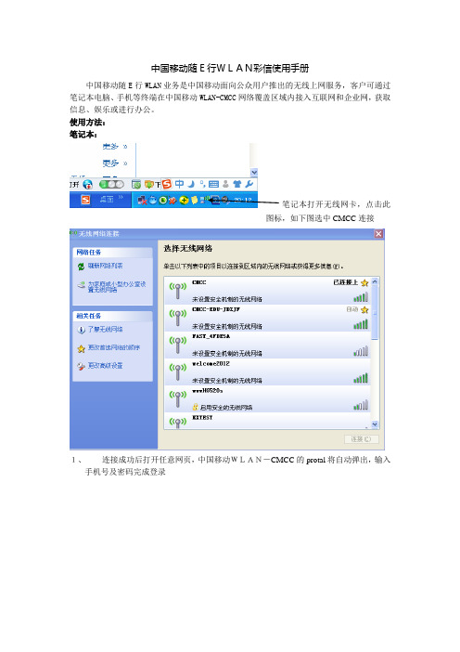The height and width of the screenshot is (652, 460).
Task: Click the user account icon on Sogou bar
Action: click(226, 184)
